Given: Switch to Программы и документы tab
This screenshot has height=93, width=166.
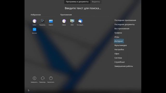Looking at the screenshot, I should point(77,2).
